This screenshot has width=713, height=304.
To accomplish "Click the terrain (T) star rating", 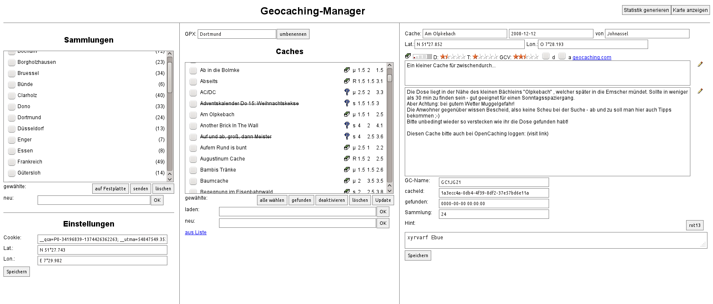I will click(485, 57).
